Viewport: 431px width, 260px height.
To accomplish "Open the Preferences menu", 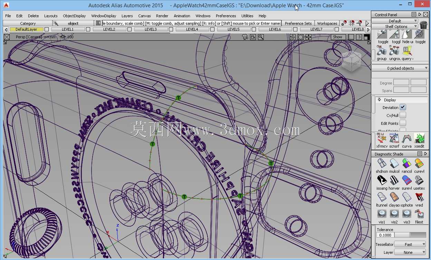I will click(226, 16).
